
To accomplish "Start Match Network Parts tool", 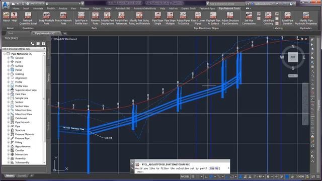I will point(63,18).
